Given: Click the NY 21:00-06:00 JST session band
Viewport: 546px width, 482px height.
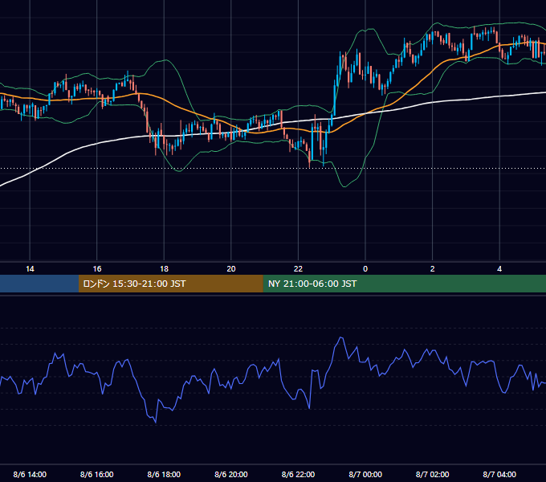Looking at the screenshot, I should (404, 284).
